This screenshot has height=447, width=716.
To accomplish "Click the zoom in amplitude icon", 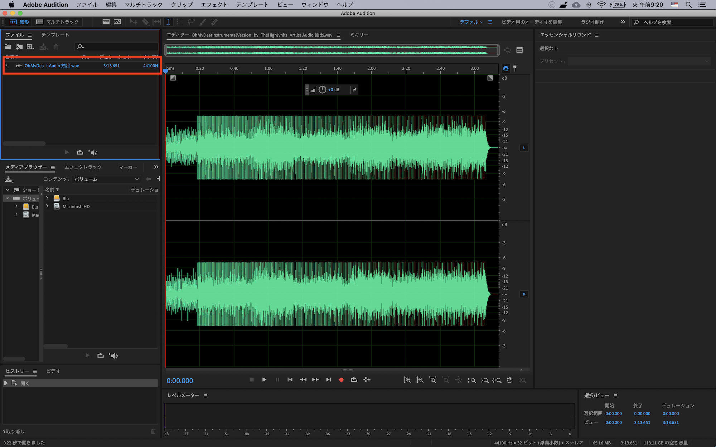I will click(x=407, y=380).
